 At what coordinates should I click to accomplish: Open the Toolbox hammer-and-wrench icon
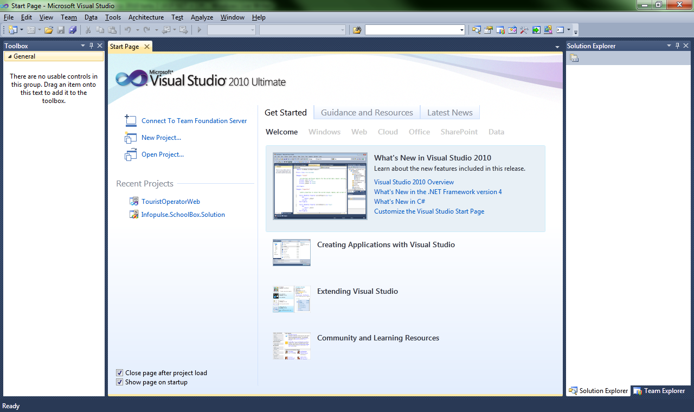tap(524, 30)
